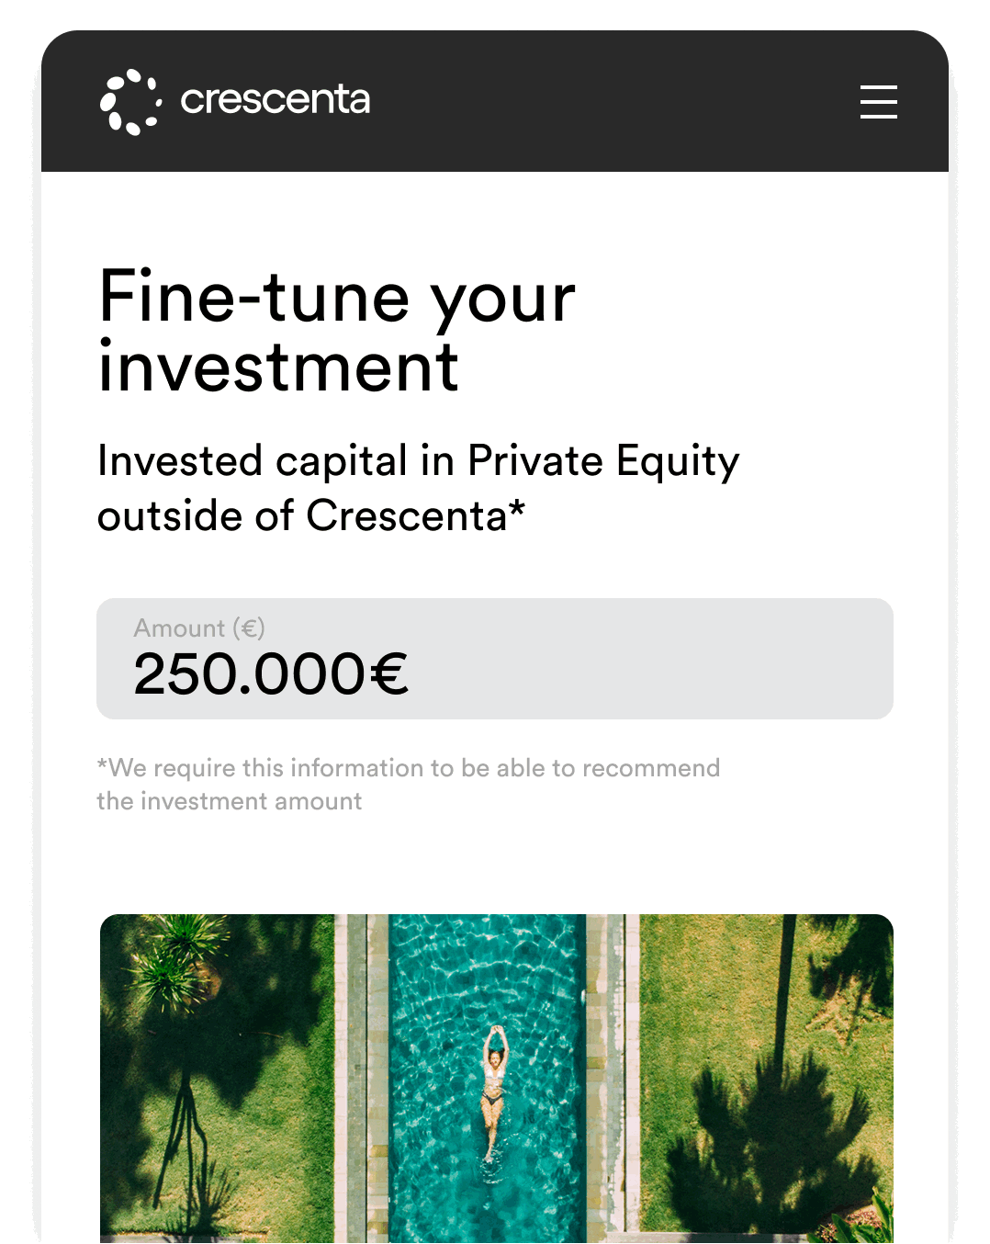The image size is (990, 1244).
Task: Select the "Fine-tune your investment" heading
Action: tap(337, 331)
